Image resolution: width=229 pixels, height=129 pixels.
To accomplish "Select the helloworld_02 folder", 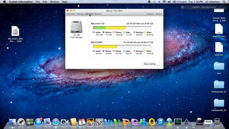I will pyautogui.click(x=219, y=105).
